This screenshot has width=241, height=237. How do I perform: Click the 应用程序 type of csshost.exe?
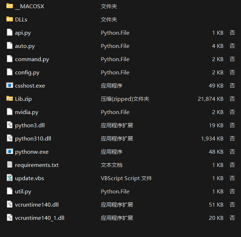(112, 85)
